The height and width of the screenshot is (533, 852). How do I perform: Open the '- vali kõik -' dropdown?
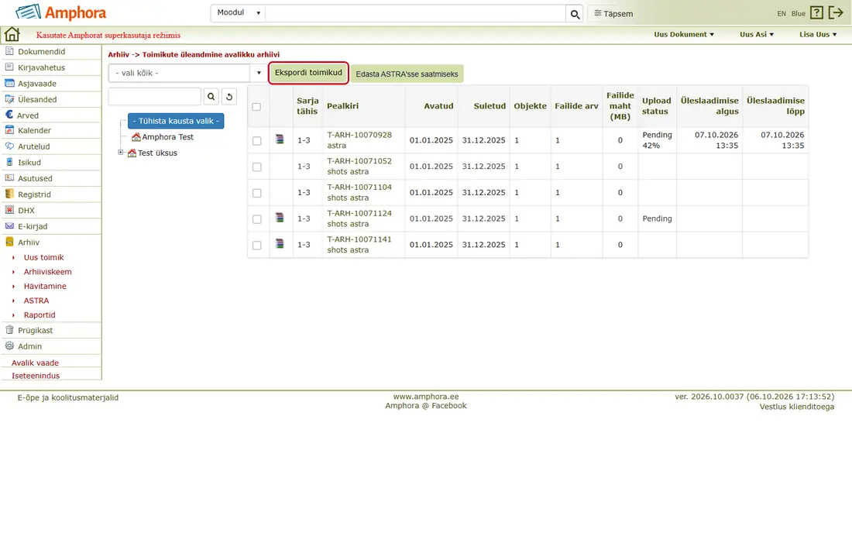(x=187, y=73)
